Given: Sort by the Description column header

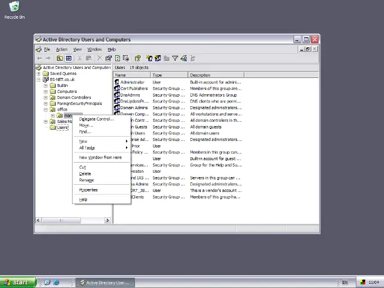Looking at the screenshot, I should pos(216,75).
